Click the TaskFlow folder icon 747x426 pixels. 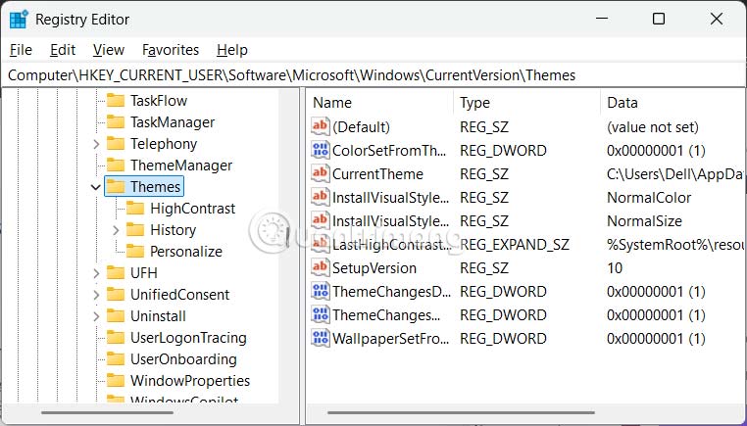click(116, 101)
